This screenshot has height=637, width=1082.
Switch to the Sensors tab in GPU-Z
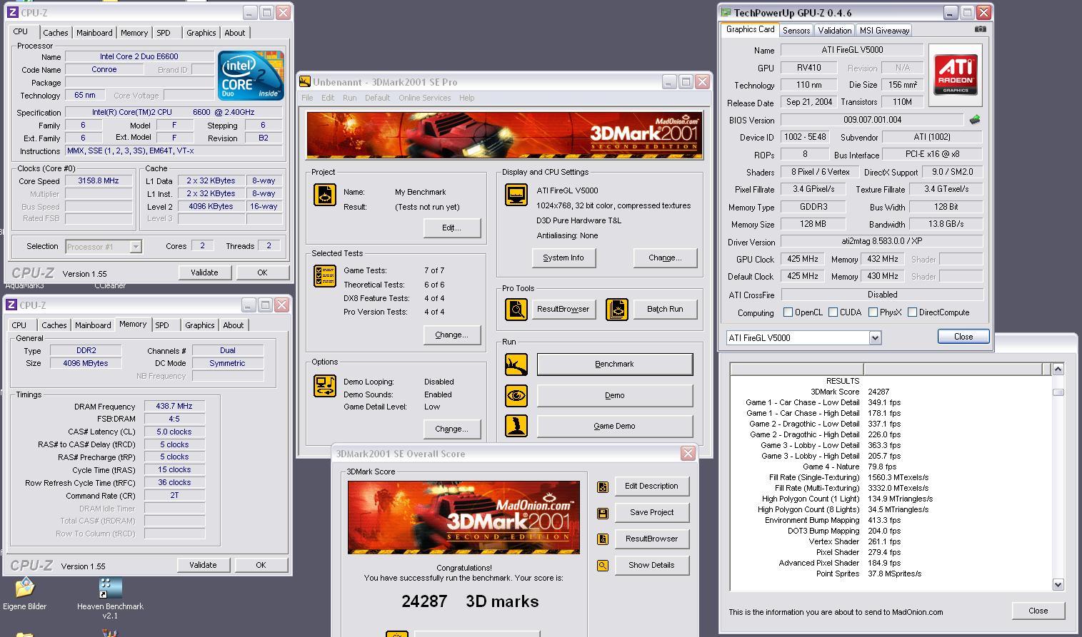coord(796,31)
